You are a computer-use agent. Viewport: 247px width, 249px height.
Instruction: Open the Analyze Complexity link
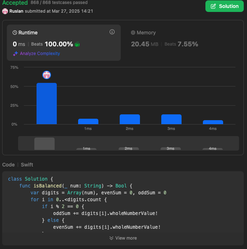(x=40, y=54)
